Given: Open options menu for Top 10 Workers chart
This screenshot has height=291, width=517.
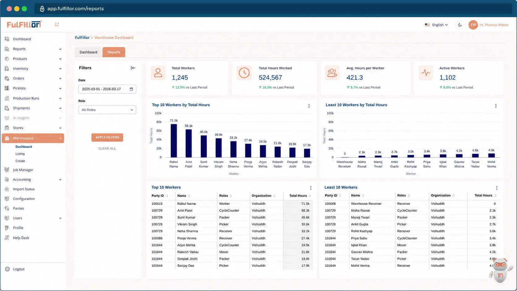Looking at the screenshot, I should pyautogui.click(x=309, y=106).
